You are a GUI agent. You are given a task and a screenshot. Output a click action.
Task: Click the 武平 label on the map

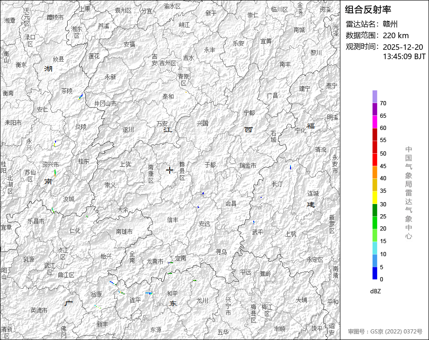tap(257, 232)
